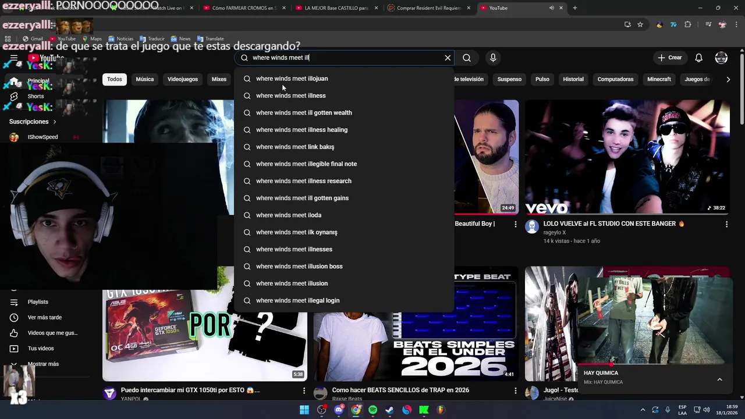
Task: Expand the Suscripciones section chevron
Action: click(55, 122)
